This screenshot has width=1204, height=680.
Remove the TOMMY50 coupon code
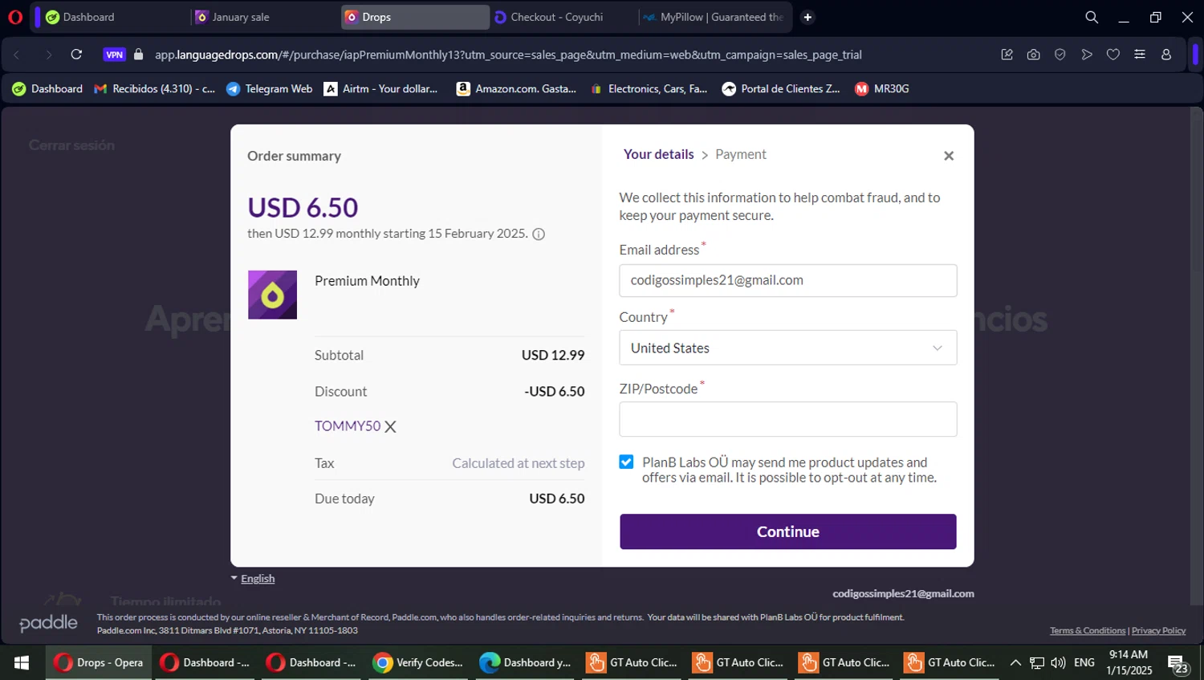point(390,427)
